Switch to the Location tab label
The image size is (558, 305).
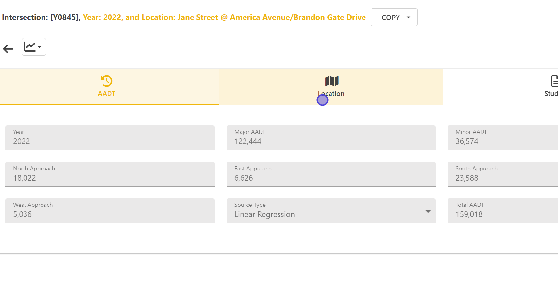[331, 94]
